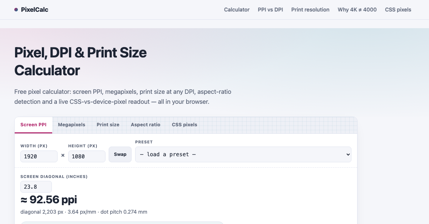429x224 pixels.
Task: Open the Why 4K ≠ 4000 link
Action: 357,10
